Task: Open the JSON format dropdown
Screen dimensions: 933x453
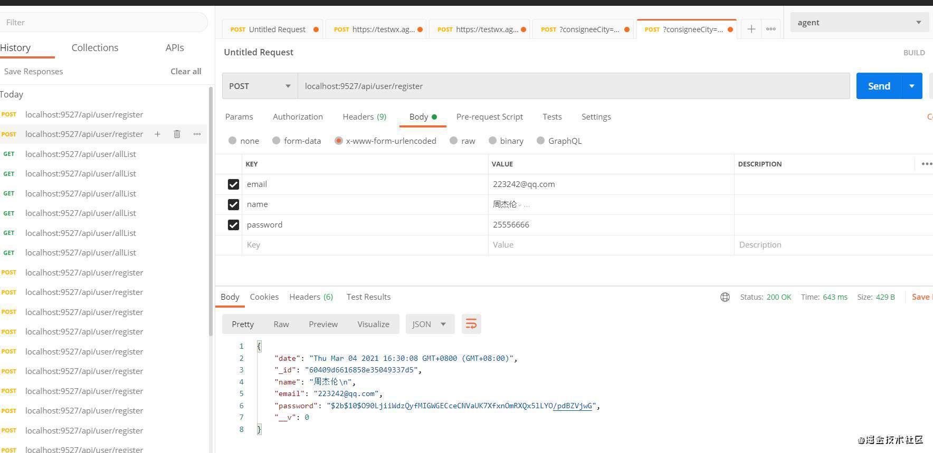Action: [x=430, y=324]
